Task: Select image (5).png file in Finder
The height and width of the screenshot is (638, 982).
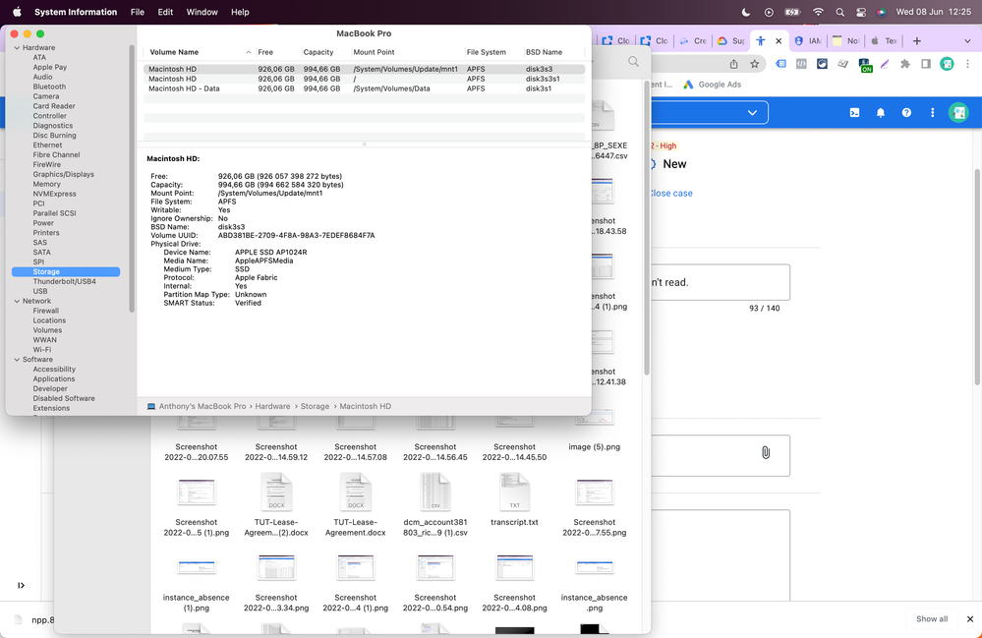Action: click(x=594, y=432)
